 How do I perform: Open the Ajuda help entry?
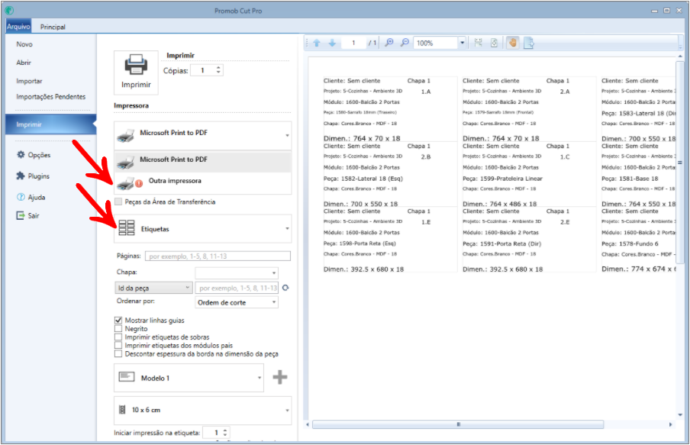pos(37,197)
